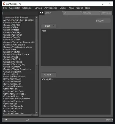This screenshot has height=124, width=115.
Task: Select Asymmetric/RSA Encrypt in the list
Action: (x=15, y=18)
